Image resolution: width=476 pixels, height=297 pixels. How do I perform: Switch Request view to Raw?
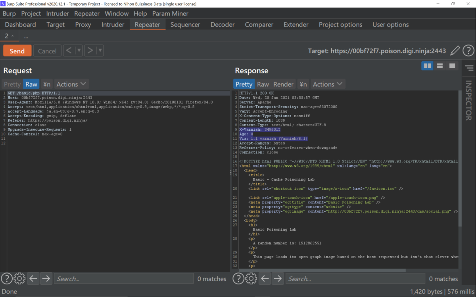31,84
